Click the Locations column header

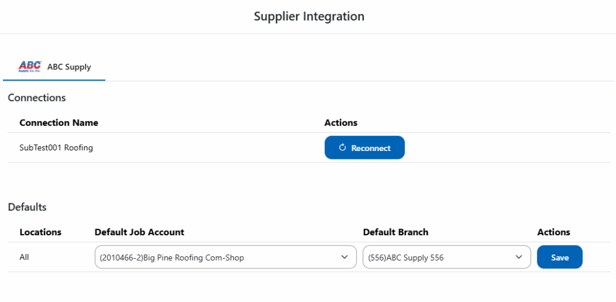pos(40,232)
